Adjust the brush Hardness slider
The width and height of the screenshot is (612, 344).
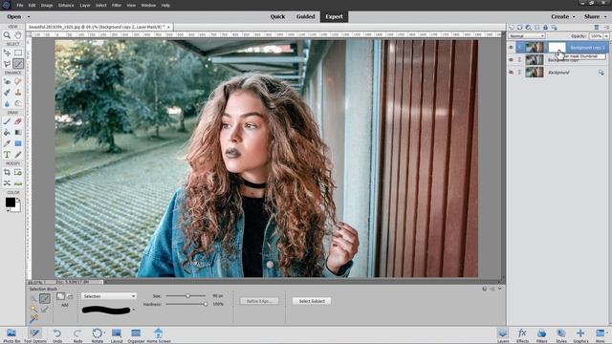(x=206, y=304)
